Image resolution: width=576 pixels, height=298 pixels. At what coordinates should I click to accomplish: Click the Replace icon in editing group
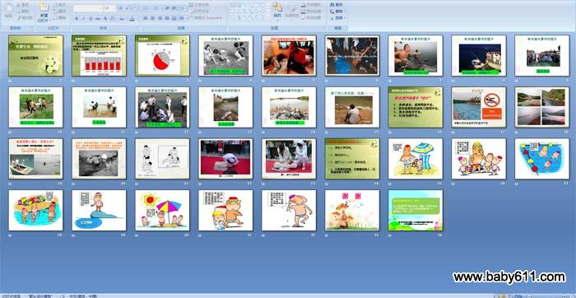336,12
